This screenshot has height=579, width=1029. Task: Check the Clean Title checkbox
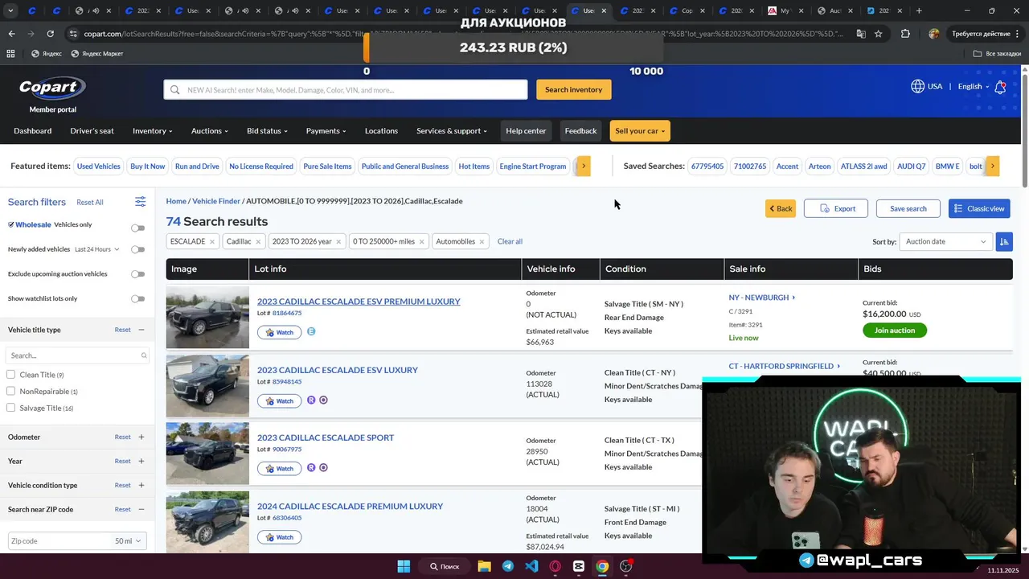coord(10,375)
